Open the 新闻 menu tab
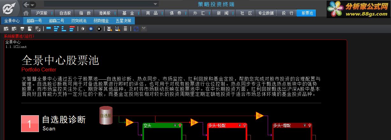The height and width of the screenshot is (140, 391). 223,13
